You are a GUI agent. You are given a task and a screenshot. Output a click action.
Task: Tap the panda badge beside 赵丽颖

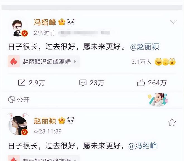tap(71, 120)
